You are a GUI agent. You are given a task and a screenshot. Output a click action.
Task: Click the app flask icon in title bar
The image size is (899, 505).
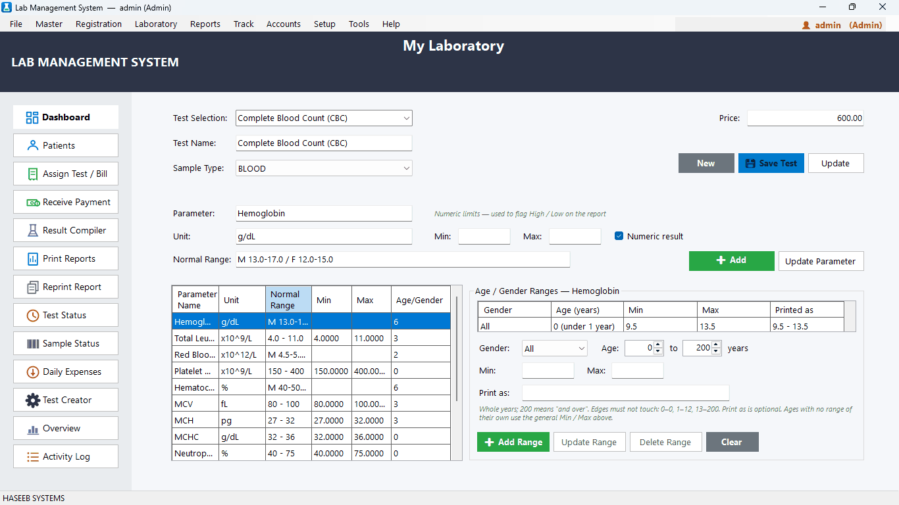click(7, 7)
